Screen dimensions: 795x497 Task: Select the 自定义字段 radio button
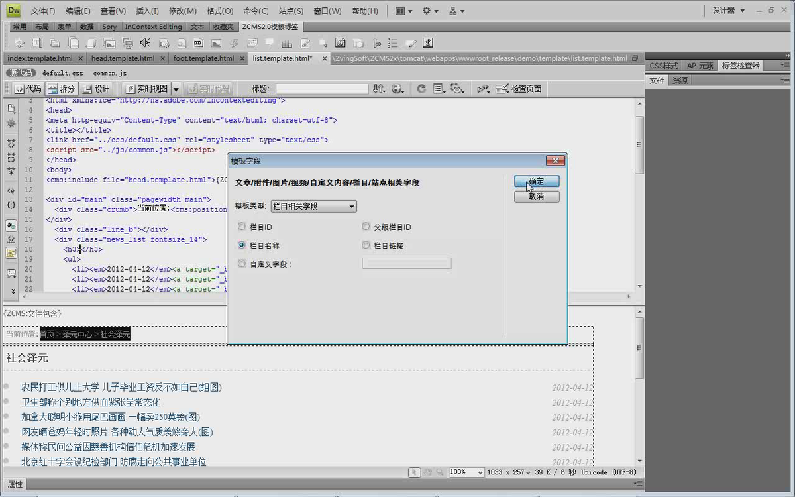[242, 264]
